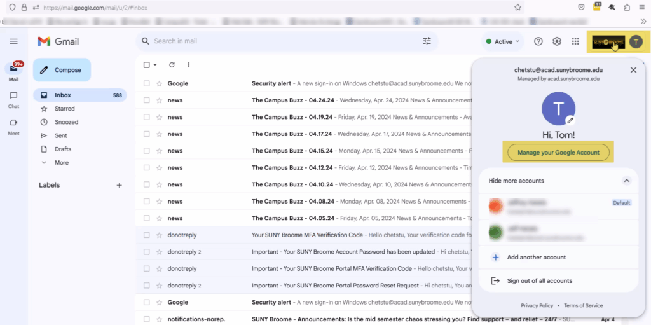
Task: Open Meet in the left rail
Action: (14, 127)
